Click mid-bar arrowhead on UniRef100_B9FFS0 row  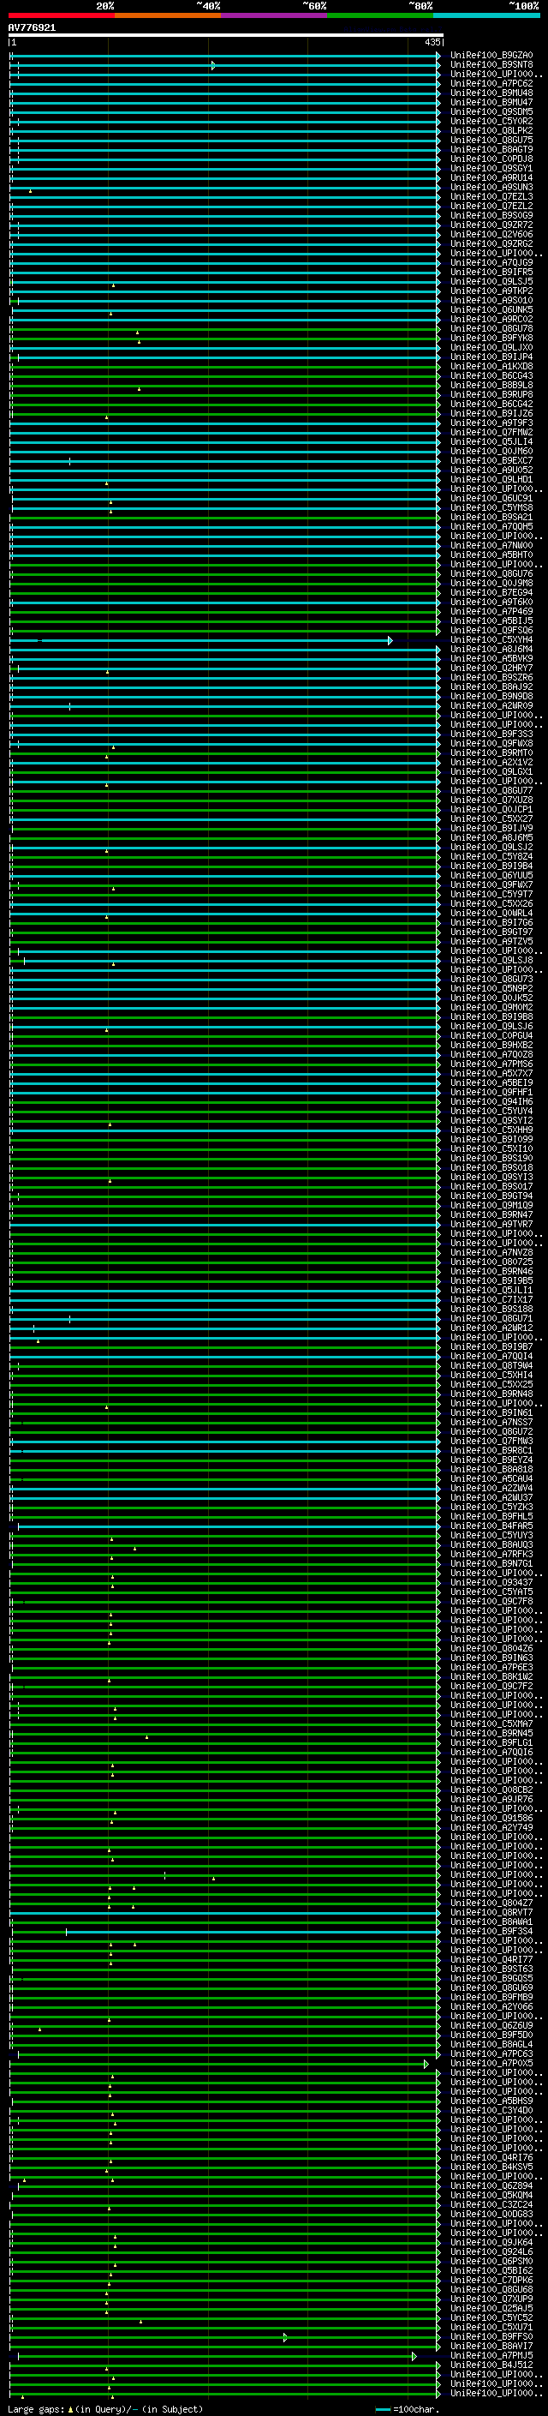point(286,2337)
